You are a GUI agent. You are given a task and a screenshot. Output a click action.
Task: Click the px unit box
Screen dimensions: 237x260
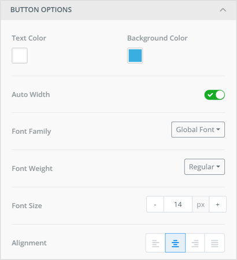click(x=201, y=204)
